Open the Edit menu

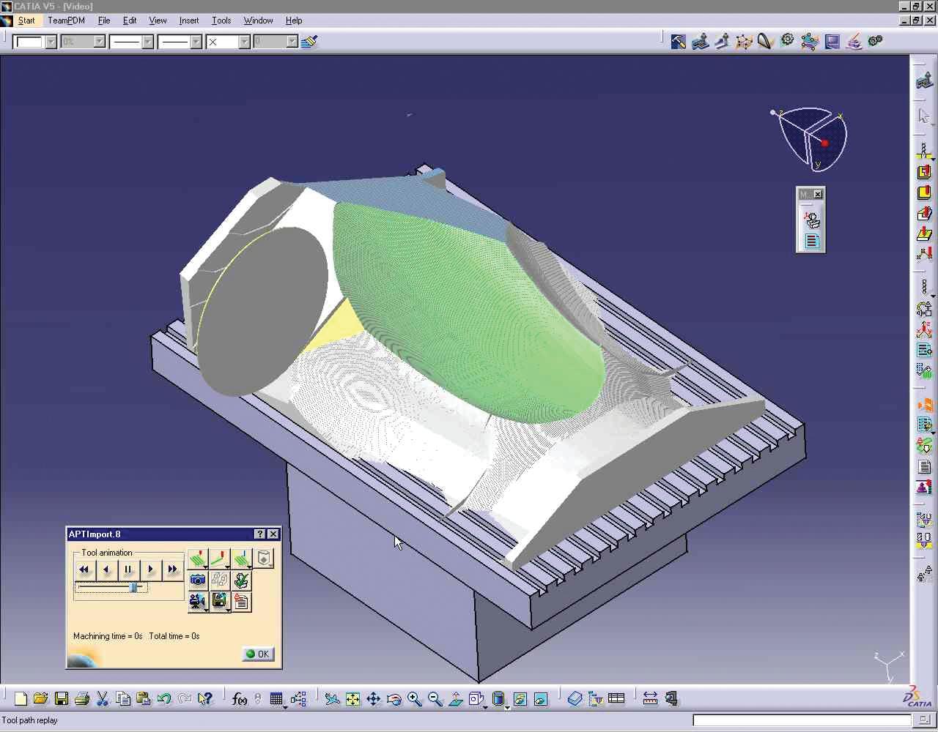coord(130,20)
